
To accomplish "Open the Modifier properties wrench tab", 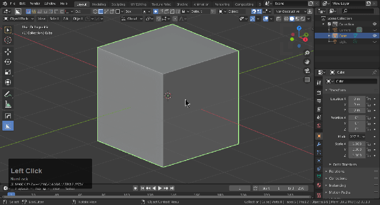I will (x=319, y=144).
